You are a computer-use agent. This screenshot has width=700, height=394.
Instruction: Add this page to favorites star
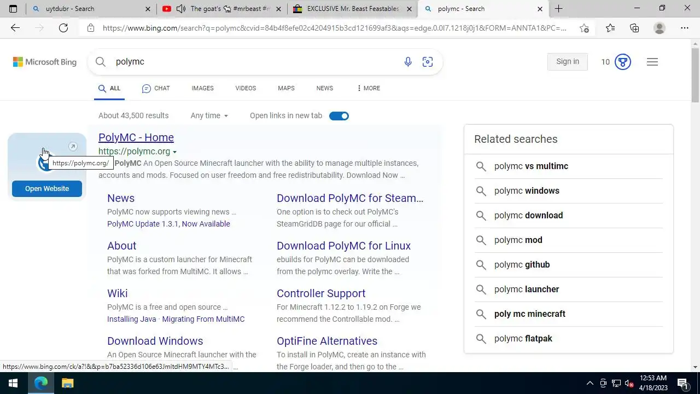(x=584, y=28)
